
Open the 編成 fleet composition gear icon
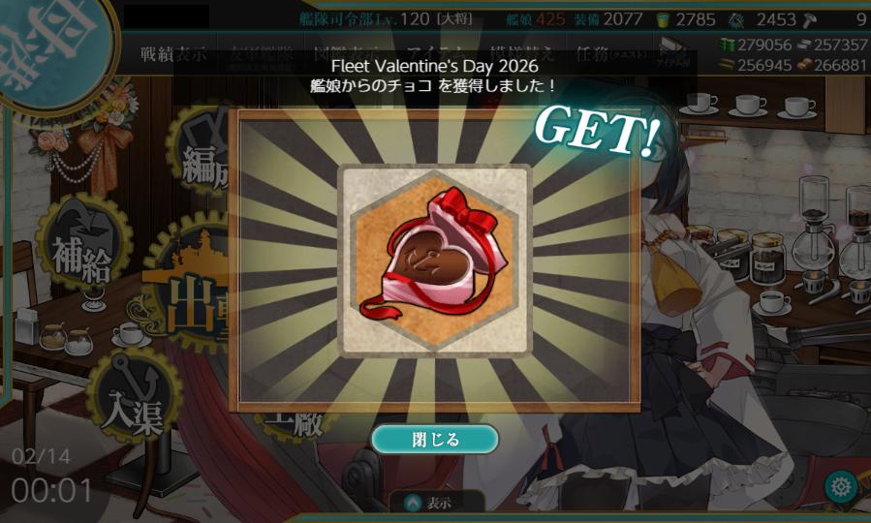tap(200, 149)
